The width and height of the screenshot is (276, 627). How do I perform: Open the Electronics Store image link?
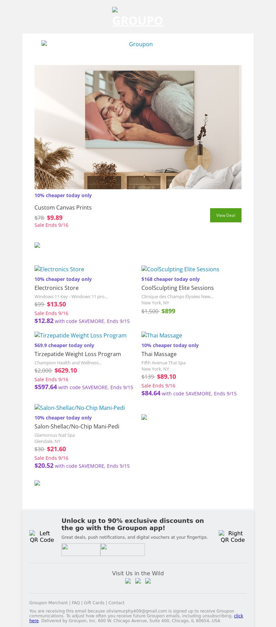coord(59,269)
